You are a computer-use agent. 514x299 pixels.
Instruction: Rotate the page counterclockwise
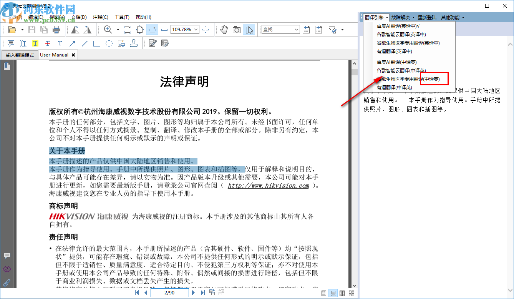(75, 30)
